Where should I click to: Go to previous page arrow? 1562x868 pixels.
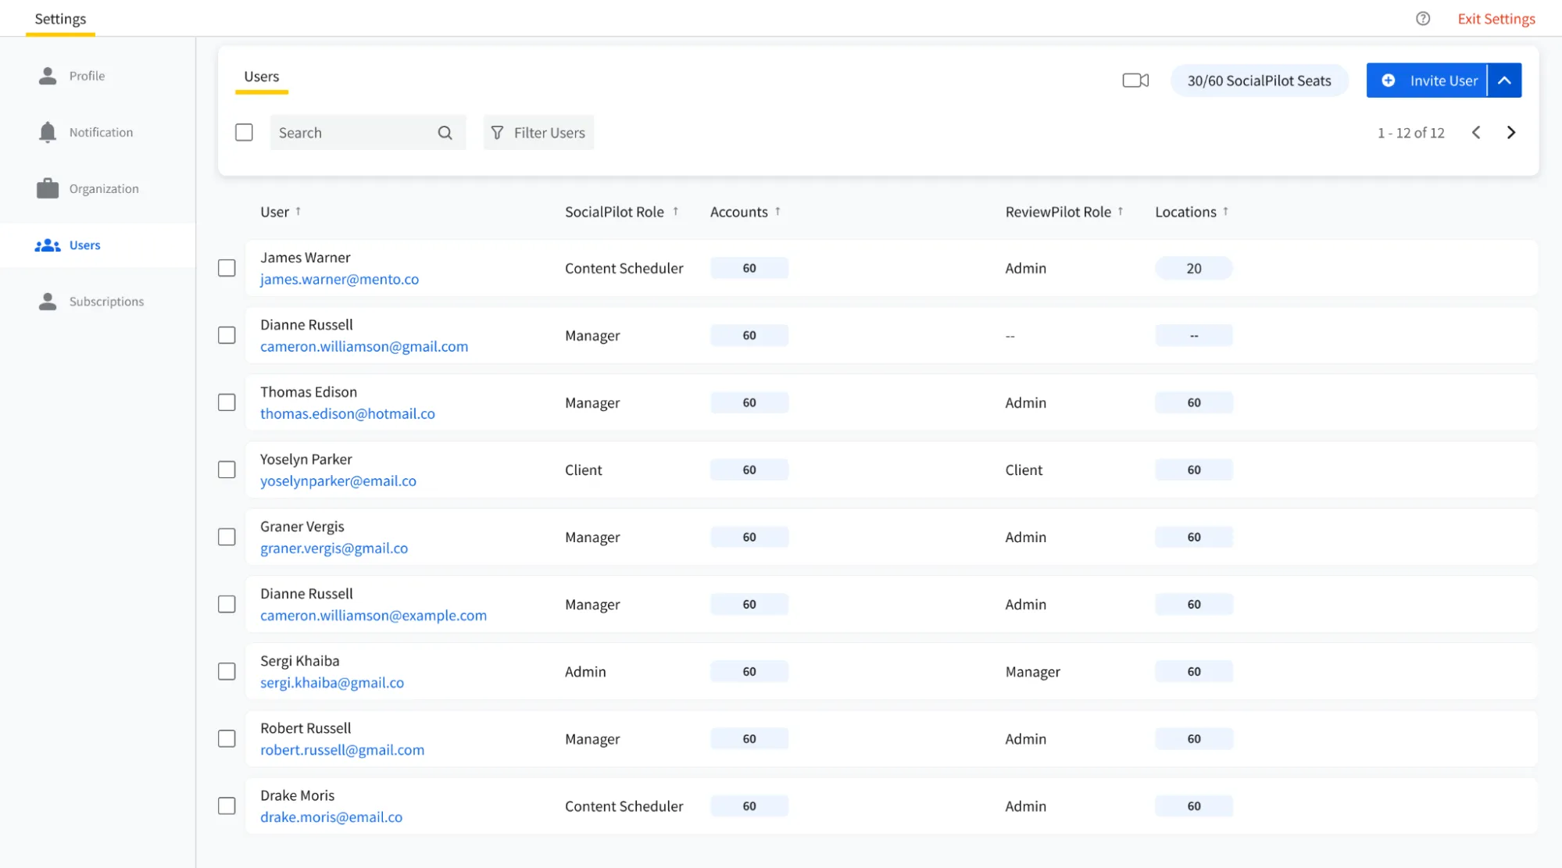pyautogui.click(x=1476, y=133)
